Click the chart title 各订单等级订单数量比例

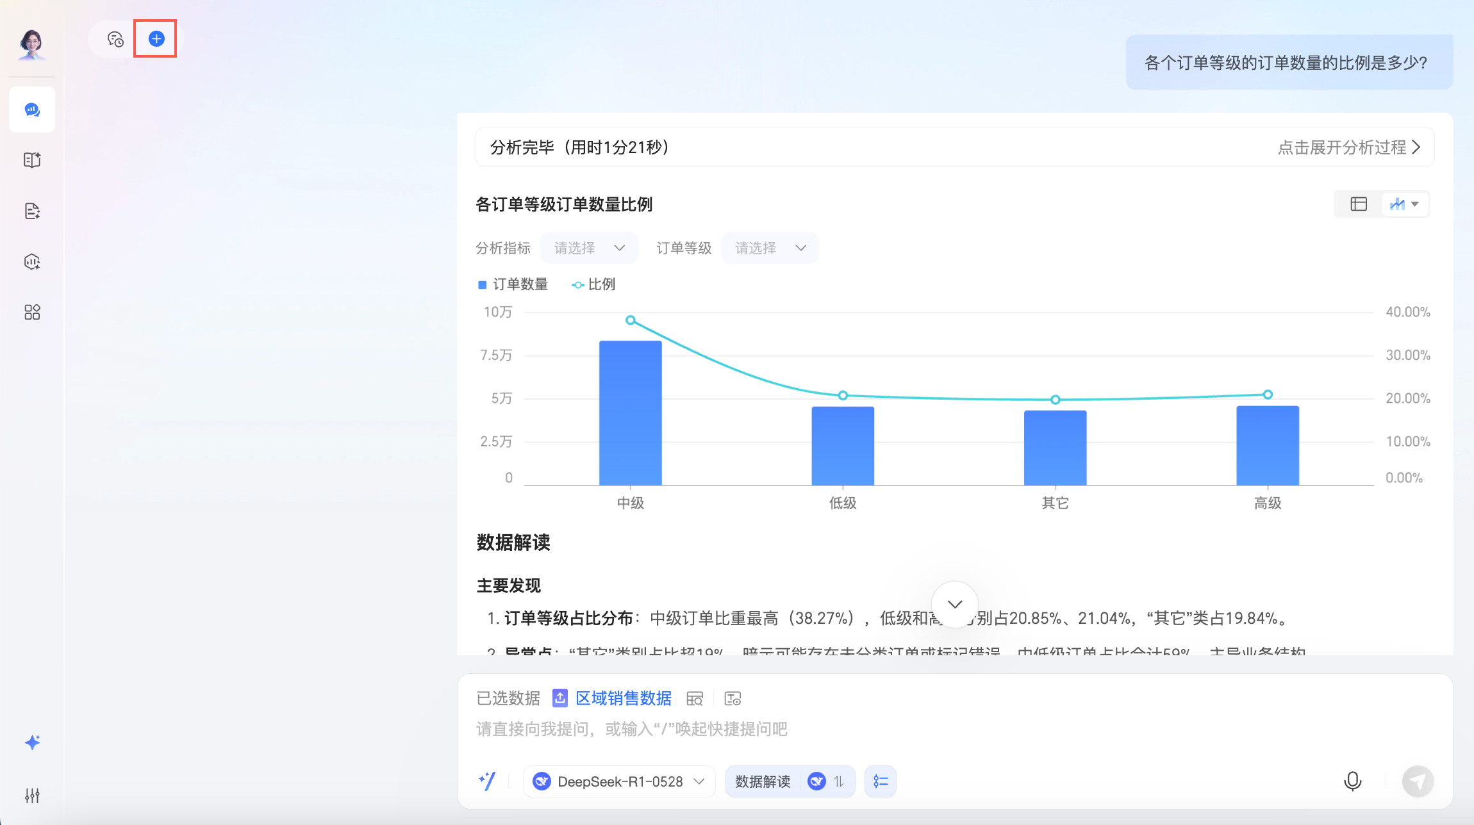click(564, 204)
